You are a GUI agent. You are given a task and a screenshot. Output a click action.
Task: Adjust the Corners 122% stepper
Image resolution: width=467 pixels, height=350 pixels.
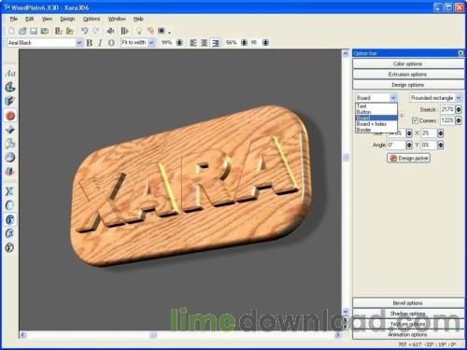click(459, 120)
